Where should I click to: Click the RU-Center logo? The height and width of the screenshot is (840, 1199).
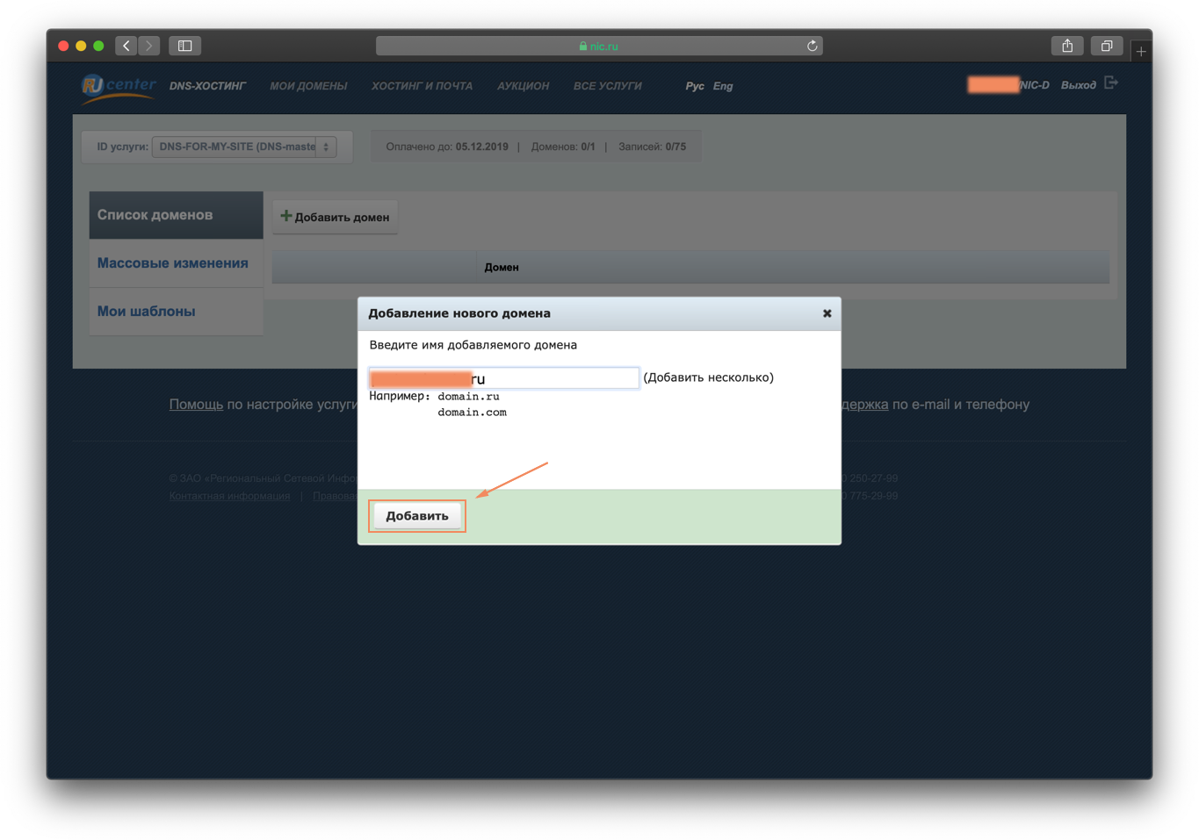[119, 88]
